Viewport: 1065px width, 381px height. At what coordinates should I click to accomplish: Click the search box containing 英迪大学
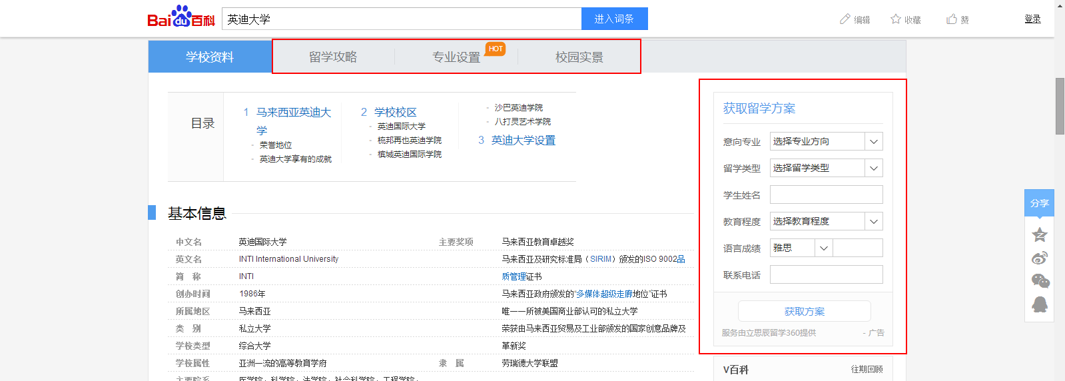click(x=402, y=19)
